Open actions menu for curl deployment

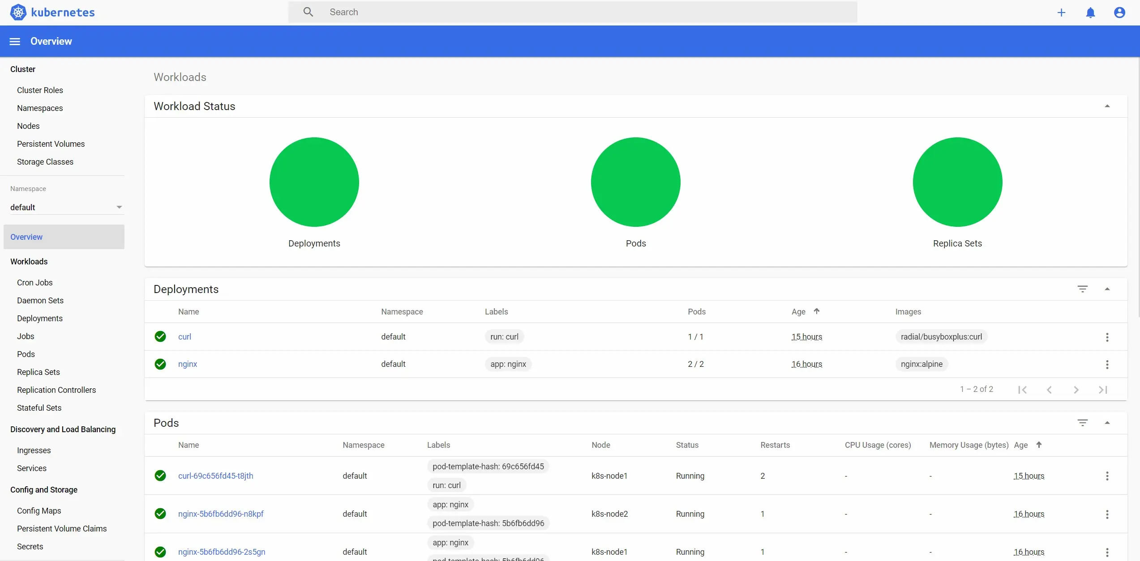click(x=1107, y=337)
